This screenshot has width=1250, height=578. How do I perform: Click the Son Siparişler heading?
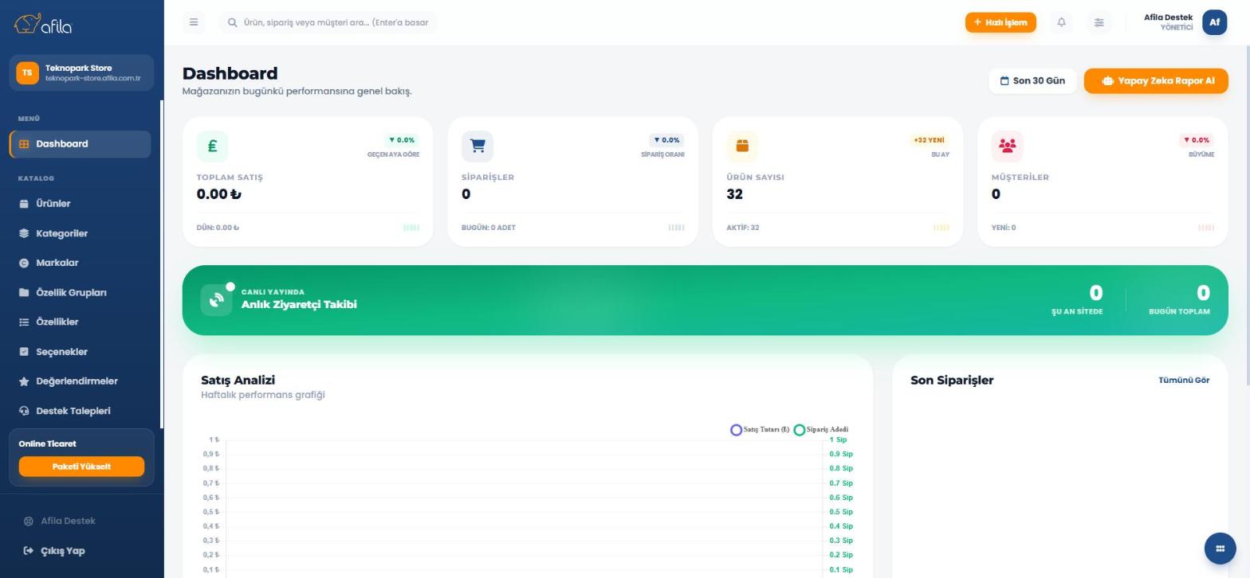point(952,380)
